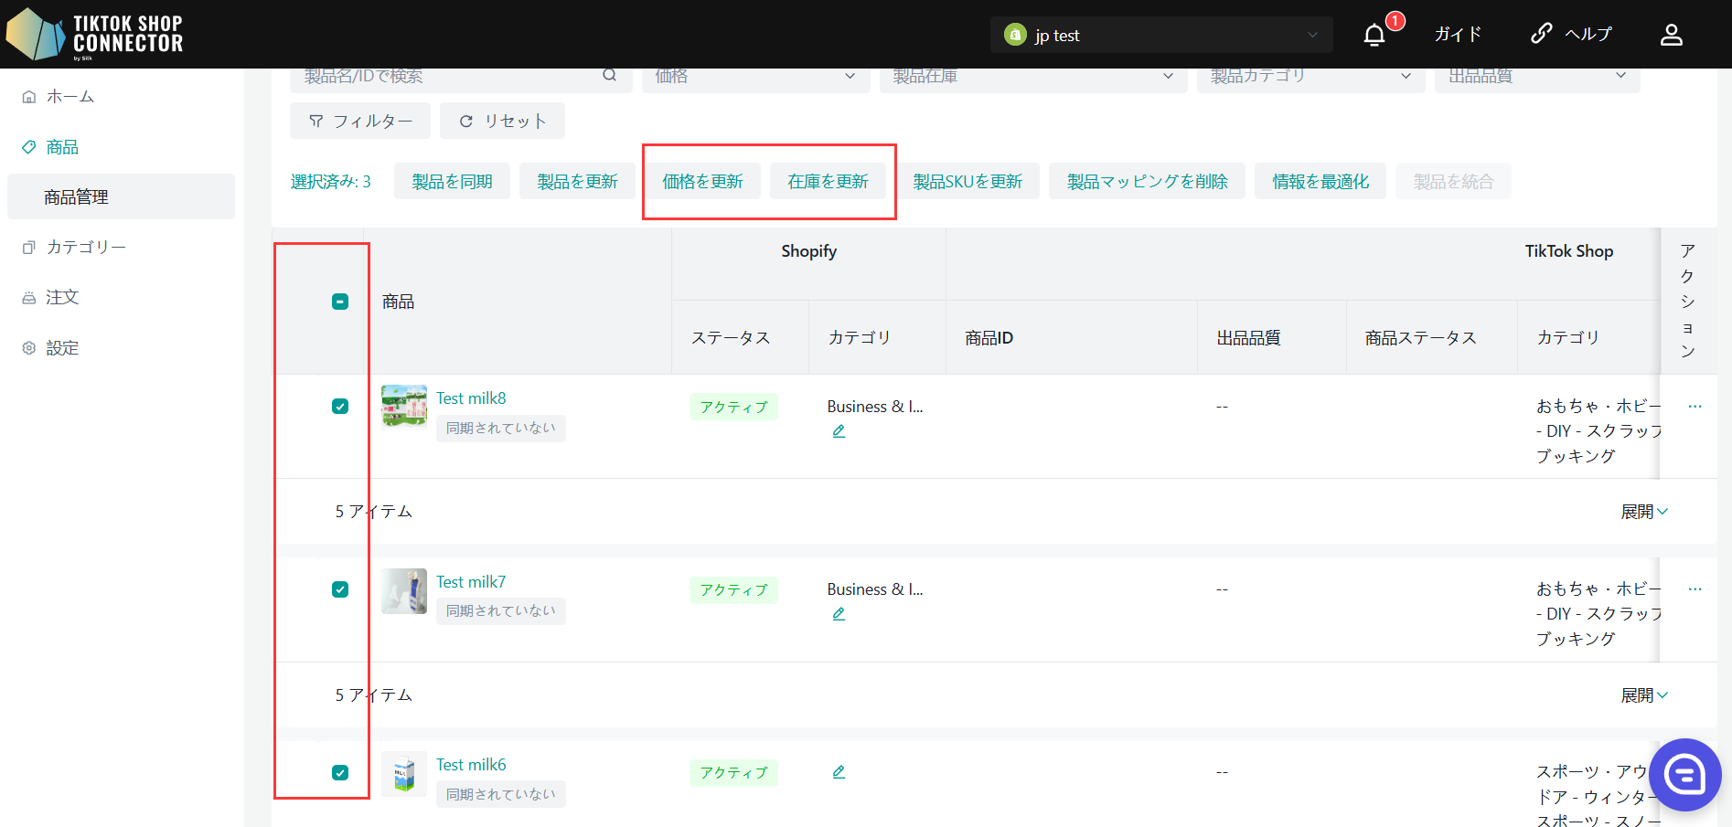Click the 同期されていない tag under Test milk7

pos(501,610)
